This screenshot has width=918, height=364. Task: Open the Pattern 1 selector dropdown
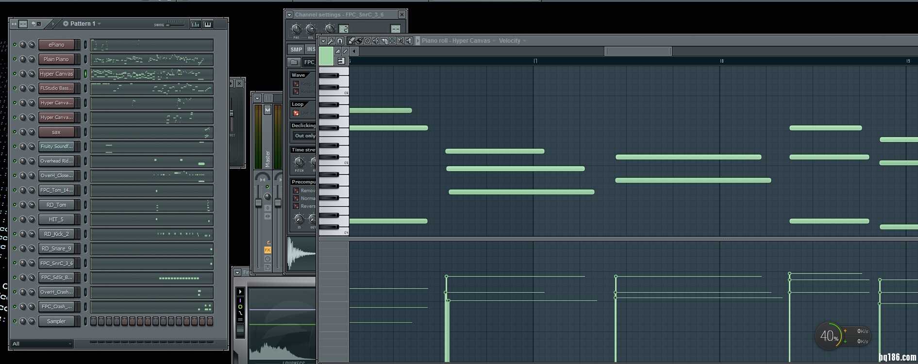click(x=83, y=24)
